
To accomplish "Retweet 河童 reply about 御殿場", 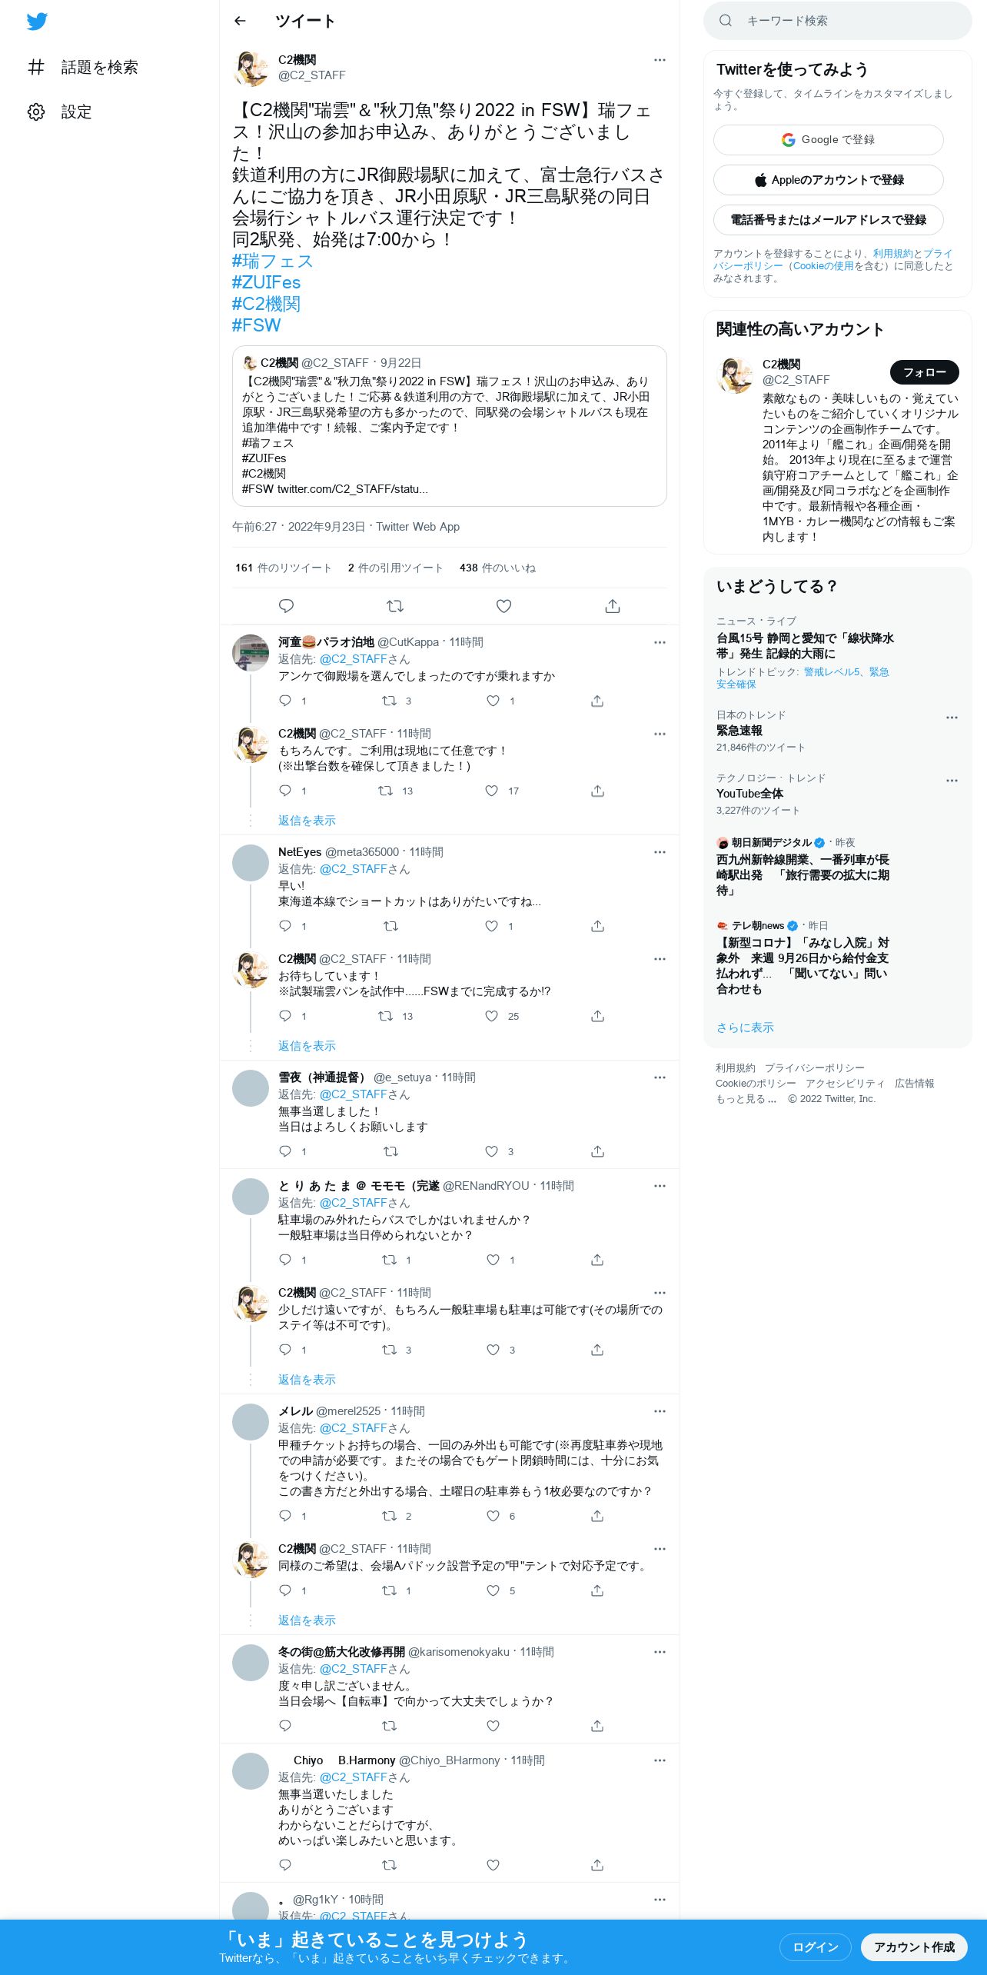I will point(390,701).
